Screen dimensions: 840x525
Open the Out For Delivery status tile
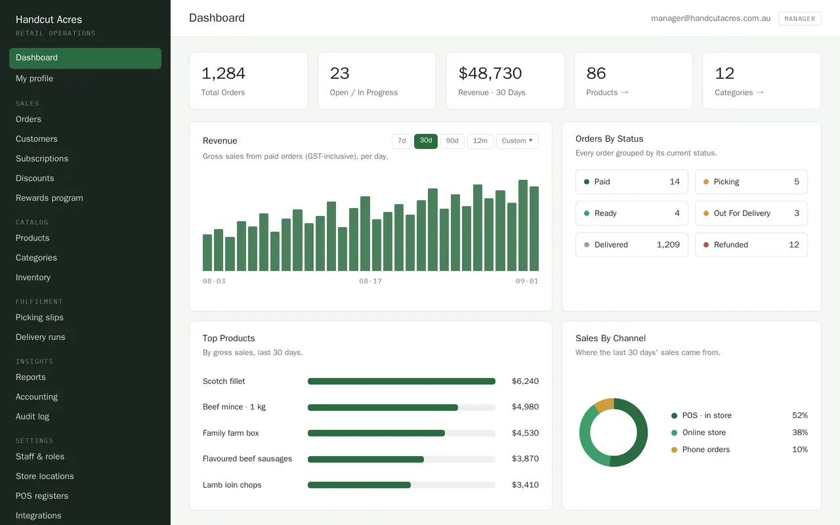pyautogui.click(x=751, y=213)
